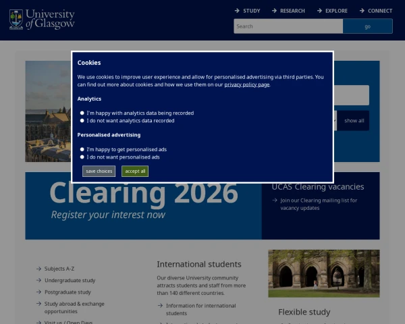Select happy to get personalised ads option
Screen dimensions: 405x324
[x=82, y=149]
